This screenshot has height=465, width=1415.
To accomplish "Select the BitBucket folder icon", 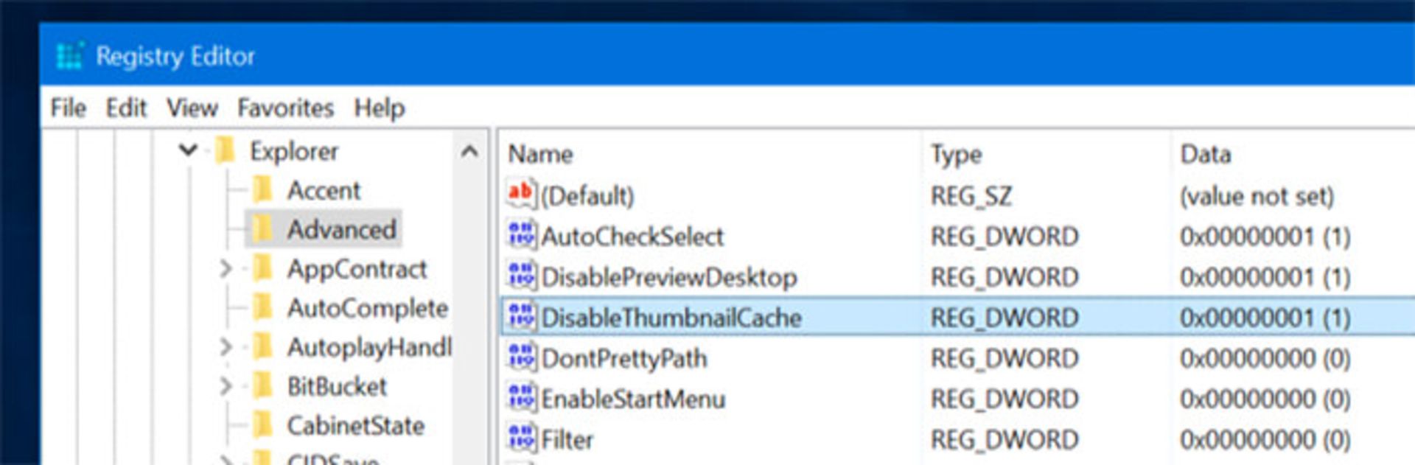I will pos(262,386).
